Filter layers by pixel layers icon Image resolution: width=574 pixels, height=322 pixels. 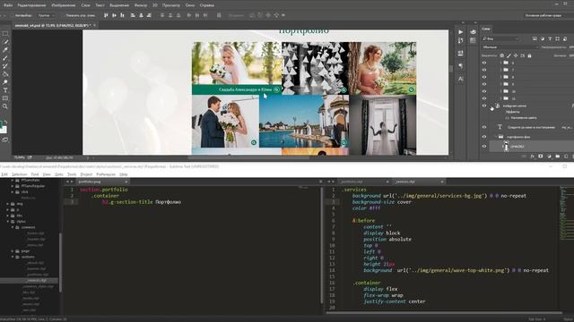pyautogui.click(x=535, y=38)
